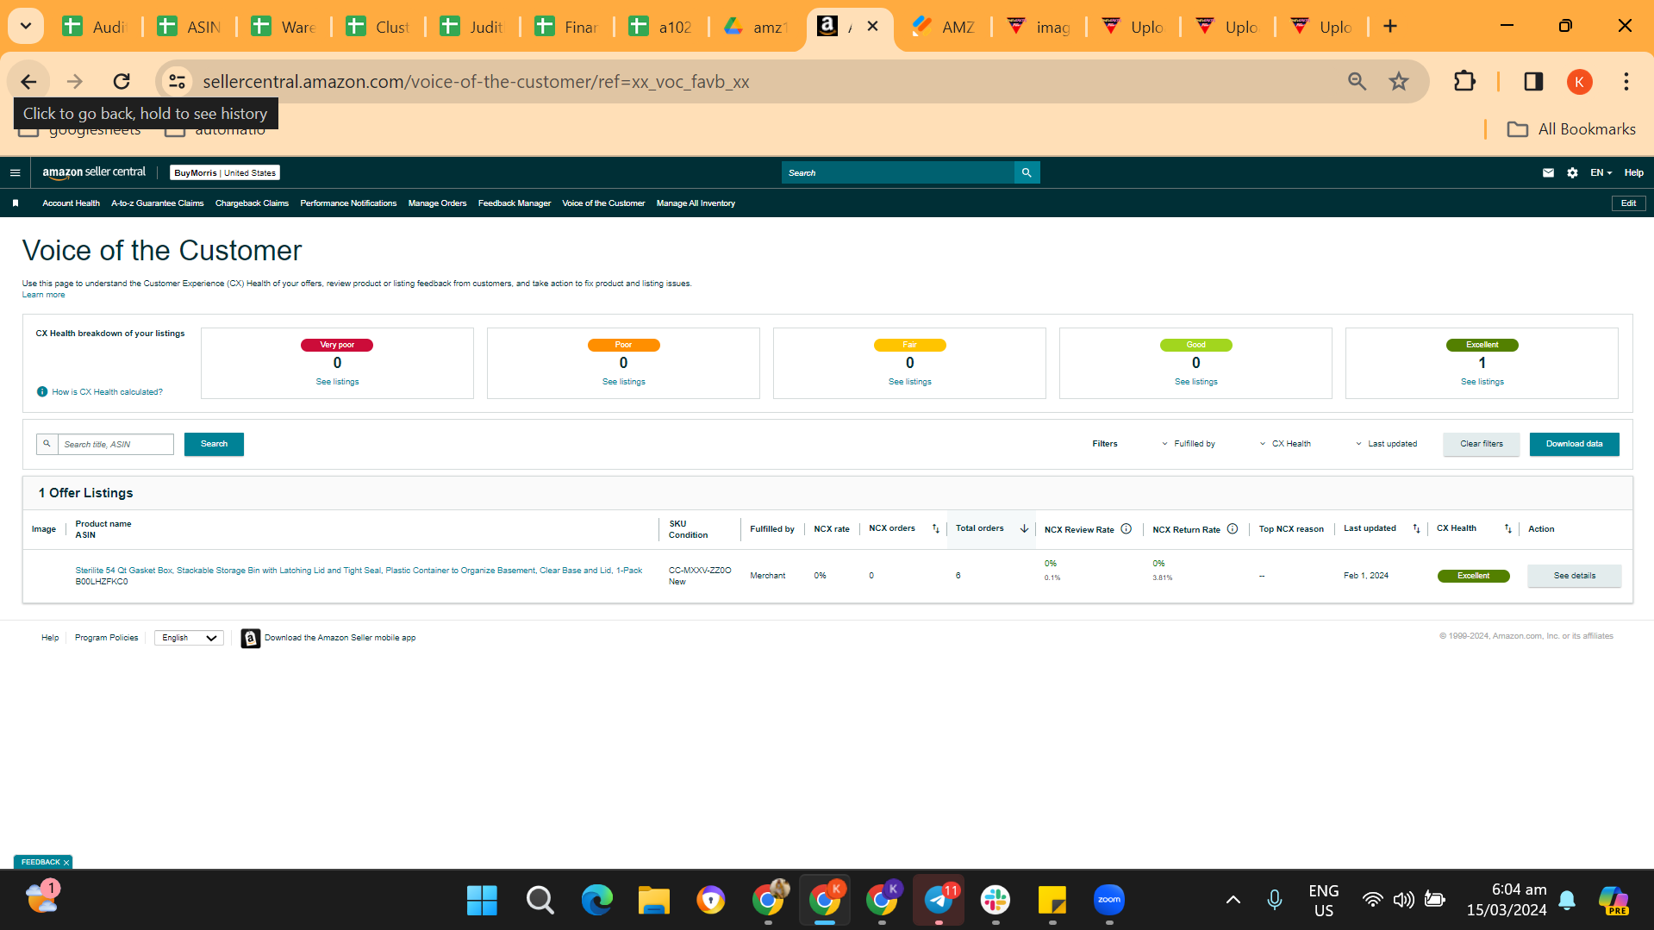The height and width of the screenshot is (930, 1654).
Task: Open Performance Notifications
Action: coord(348,203)
